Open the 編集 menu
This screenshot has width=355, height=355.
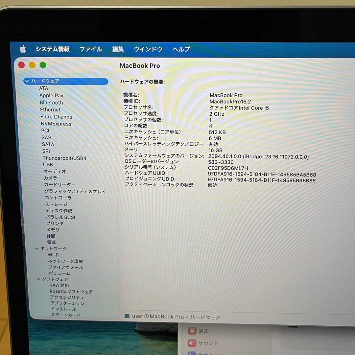(118, 49)
